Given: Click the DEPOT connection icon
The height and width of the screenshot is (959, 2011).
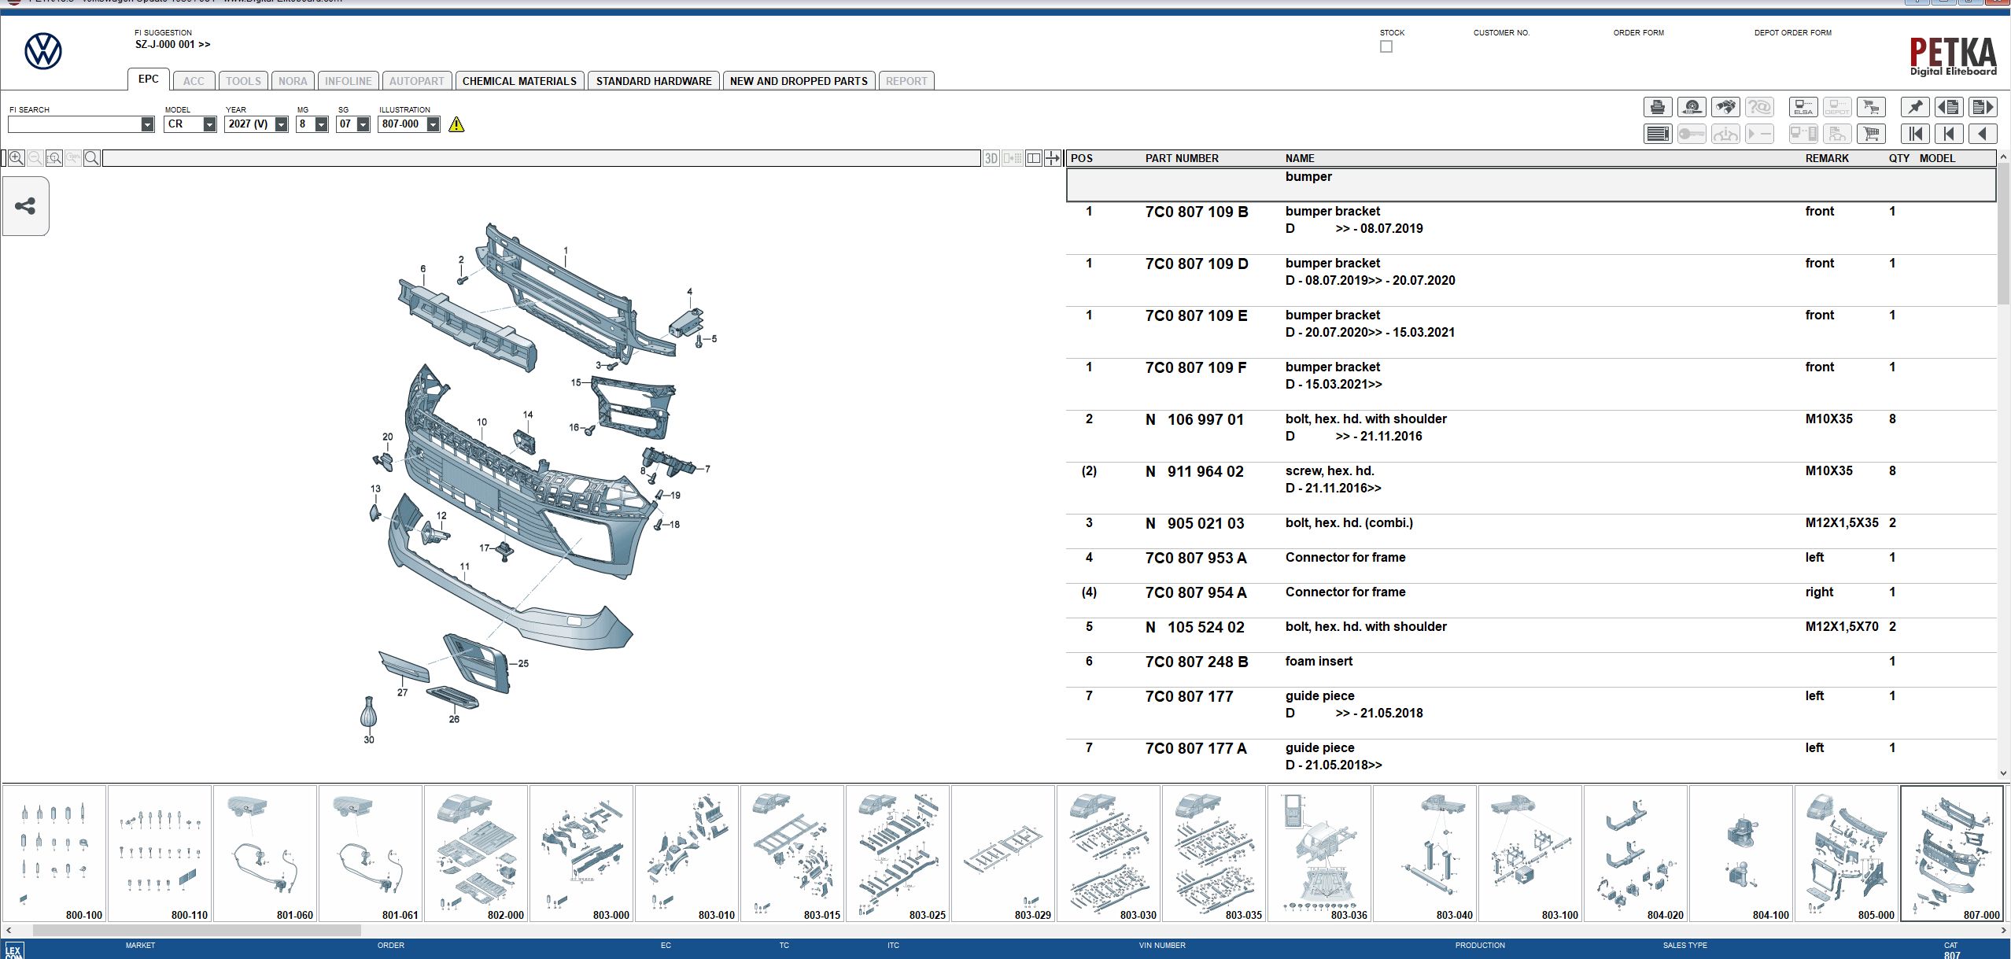Looking at the screenshot, I should pos(1837,107).
